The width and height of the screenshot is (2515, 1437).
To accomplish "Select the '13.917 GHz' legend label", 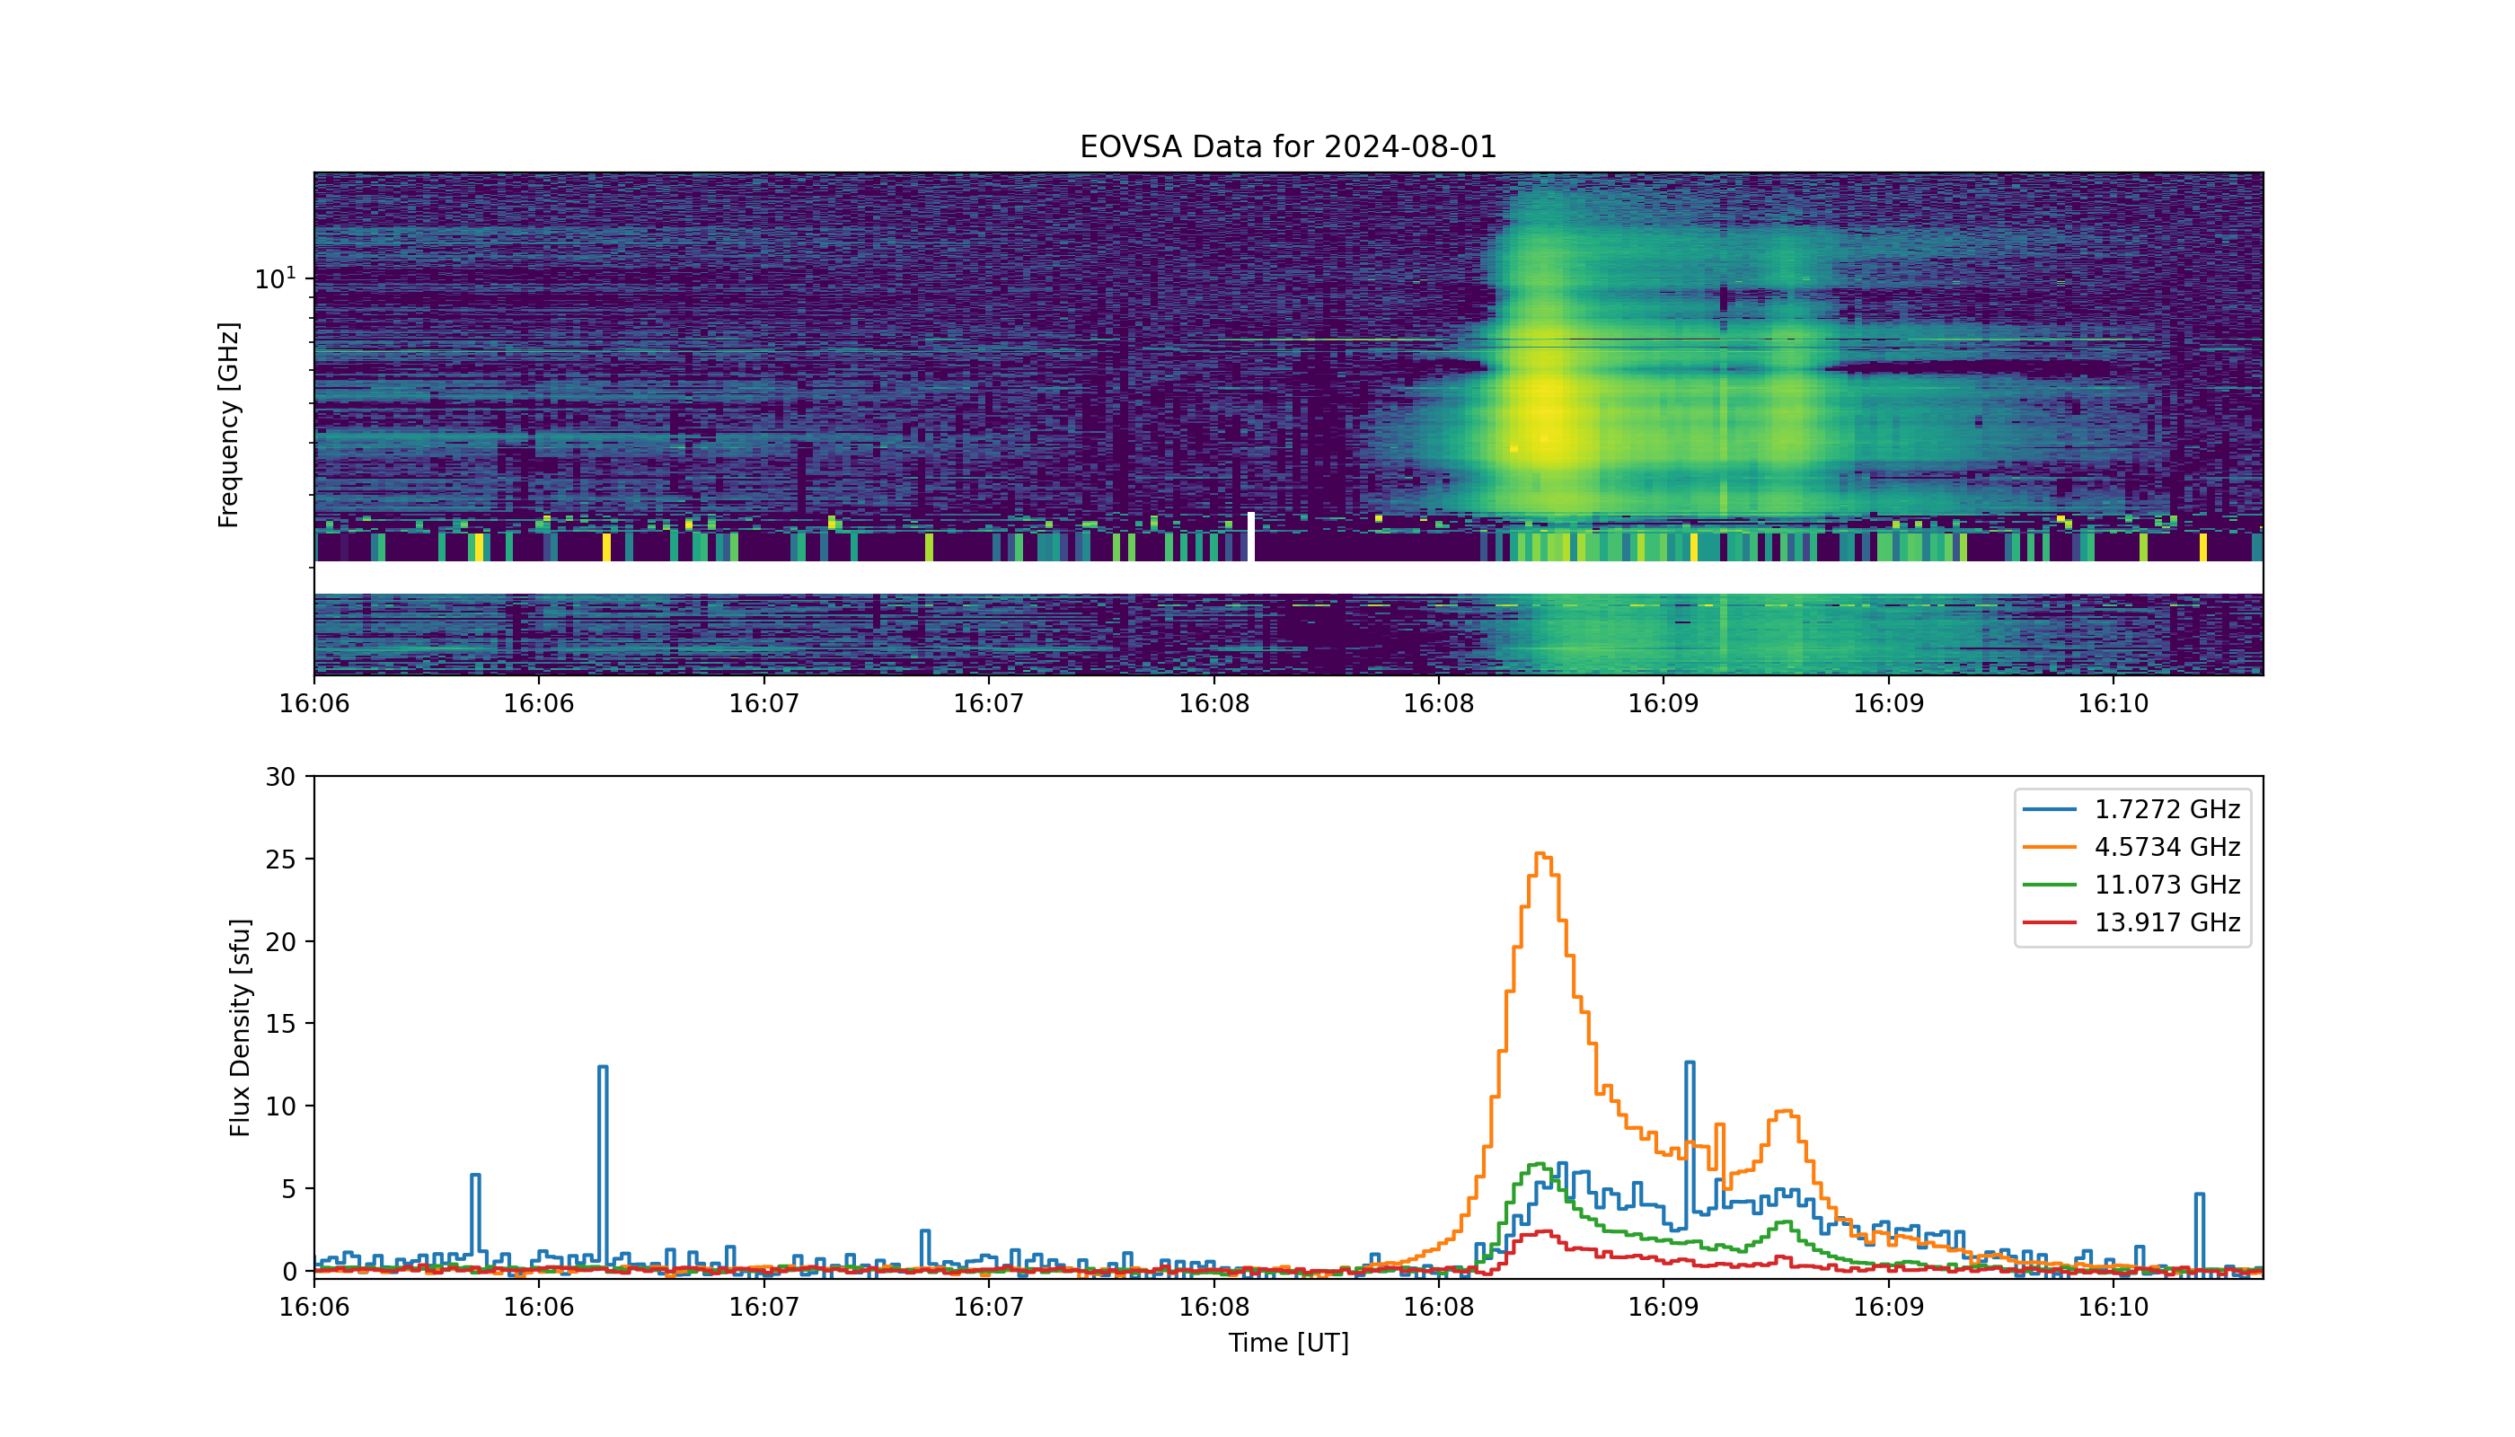I will 2166,921.
